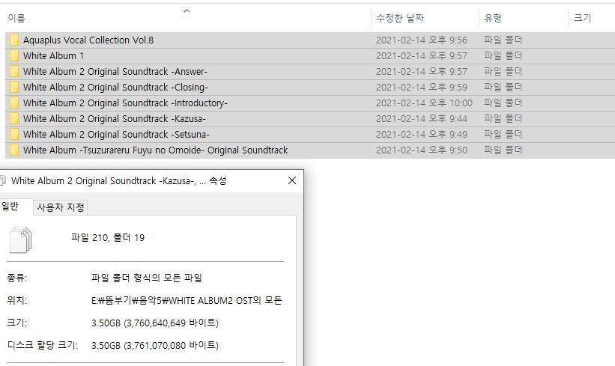Click the folder icon of Soundtrack -Closing-
The image size is (615, 366).
click(14, 87)
